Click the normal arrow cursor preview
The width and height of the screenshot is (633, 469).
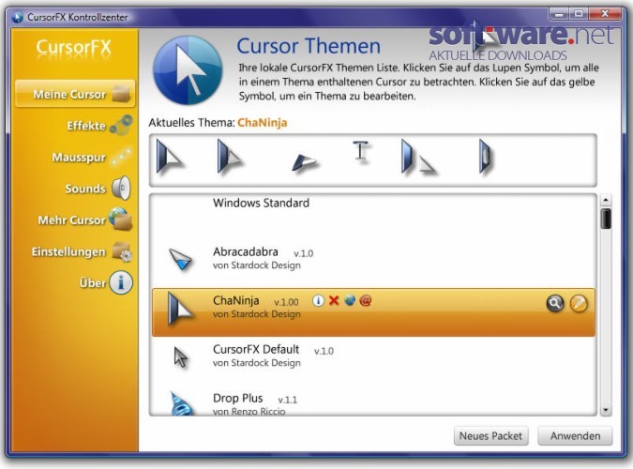click(x=170, y=157)
